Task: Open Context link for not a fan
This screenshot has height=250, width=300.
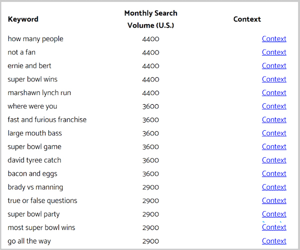Action: coord(274,52)
